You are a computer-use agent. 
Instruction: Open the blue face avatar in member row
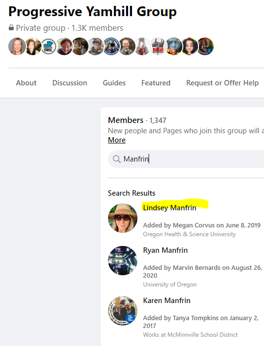click(174, 46)
